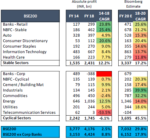Click the 45.5% Cyclical Sectors estimate CAGR

click(141, 118)
